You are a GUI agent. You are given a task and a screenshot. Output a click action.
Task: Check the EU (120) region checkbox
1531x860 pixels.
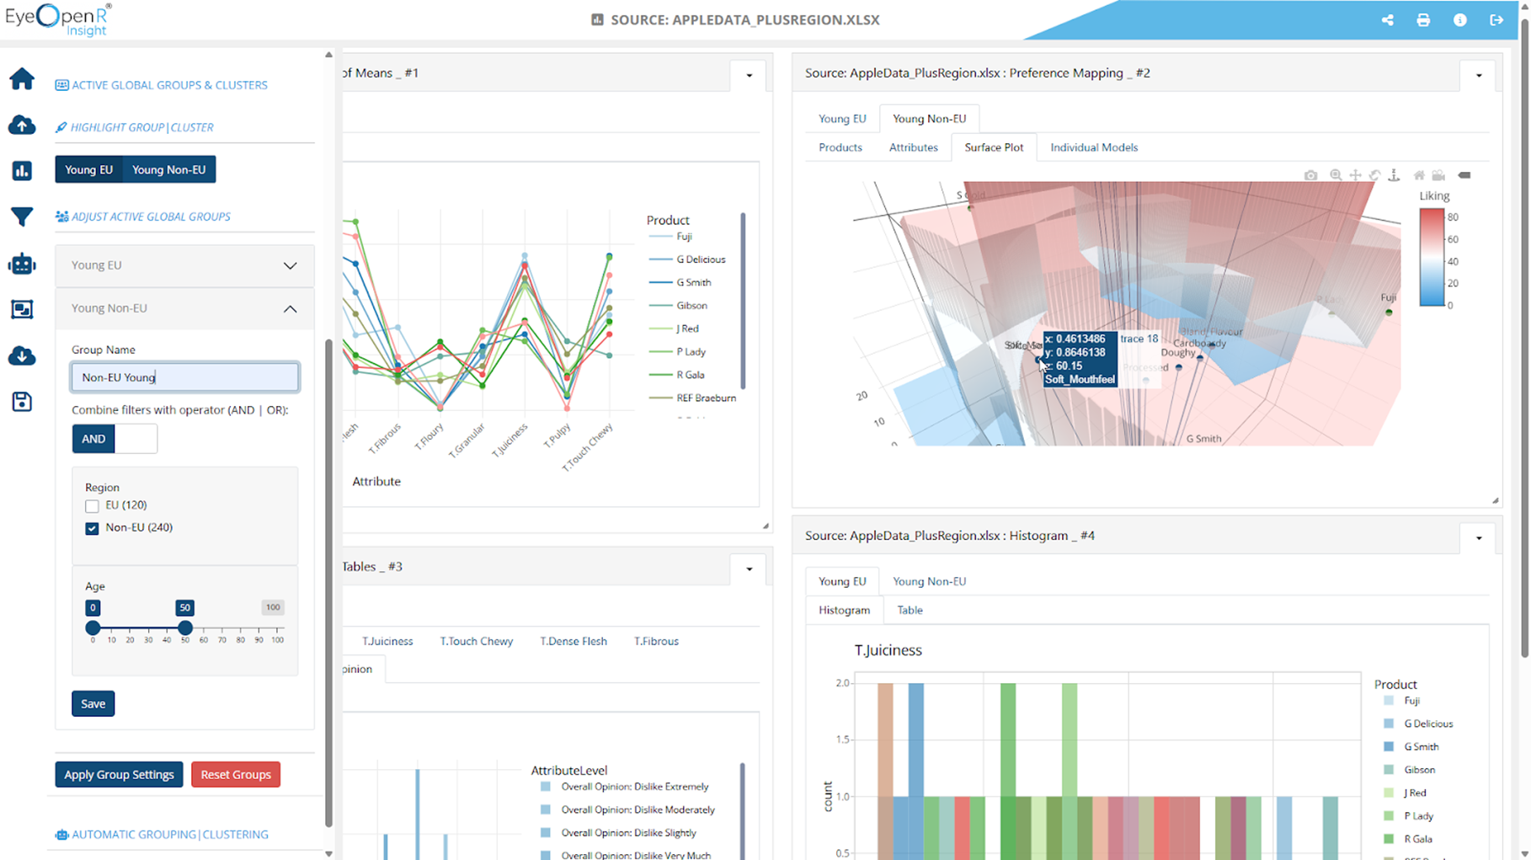92,506
